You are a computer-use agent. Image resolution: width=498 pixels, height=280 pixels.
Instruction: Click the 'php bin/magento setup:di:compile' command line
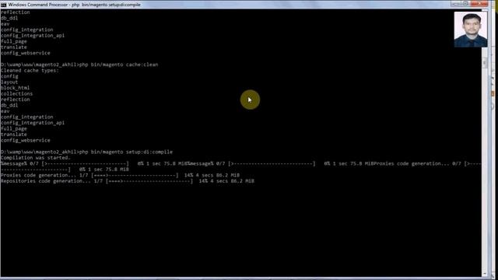tap(86, 152)
